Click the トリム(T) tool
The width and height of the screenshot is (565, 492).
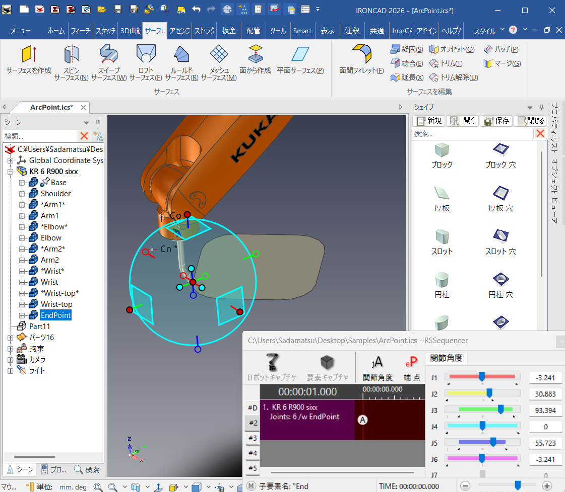[446, 64]
